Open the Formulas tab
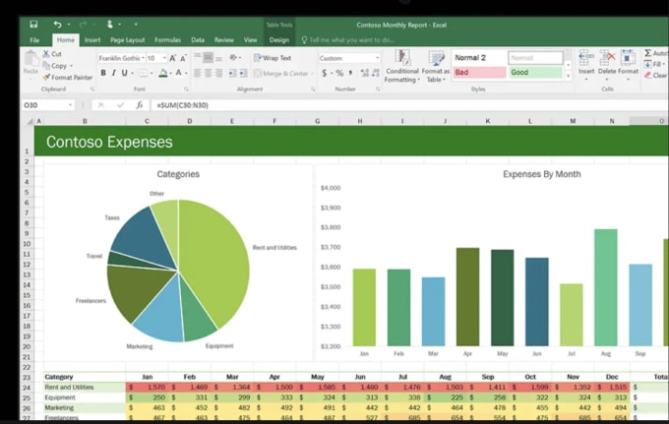Viewport: 669px width, 424px height. point(167,40)
